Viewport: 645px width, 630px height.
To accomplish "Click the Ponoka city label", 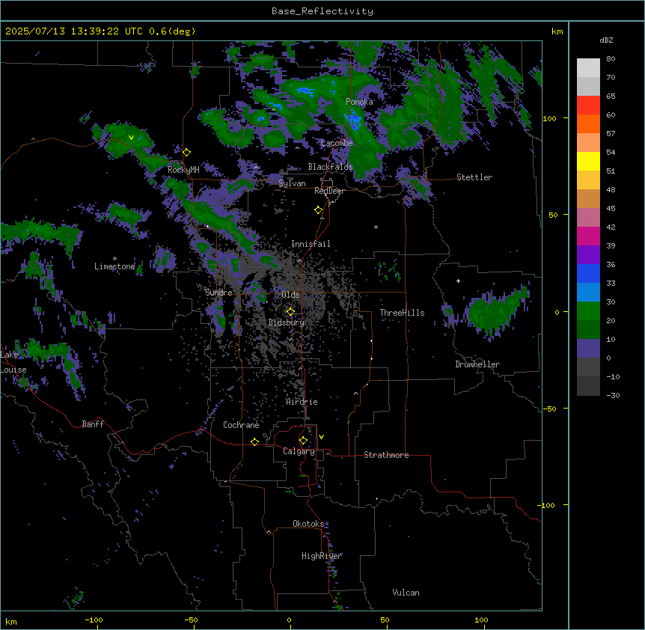I will tap(359, 102).
